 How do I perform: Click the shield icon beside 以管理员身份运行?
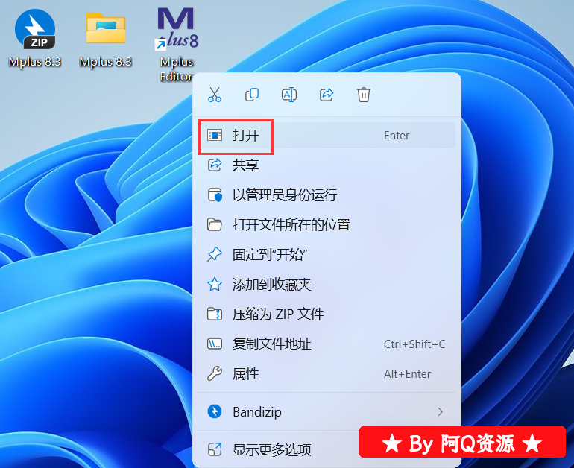pos(215,195)
